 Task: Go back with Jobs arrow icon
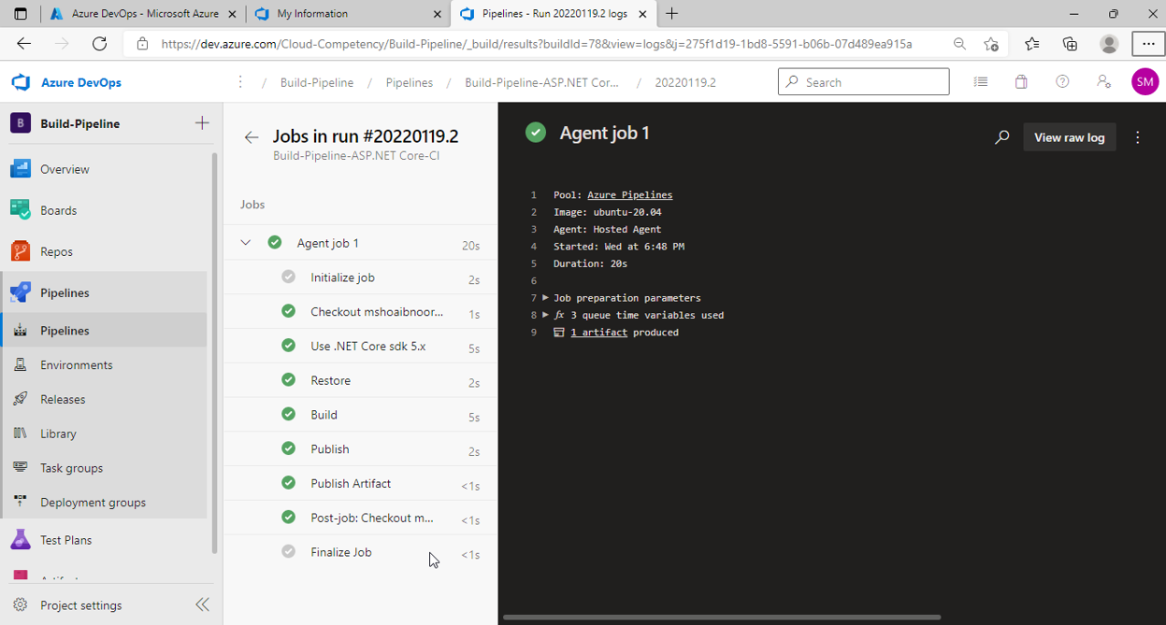click(251, 137)
